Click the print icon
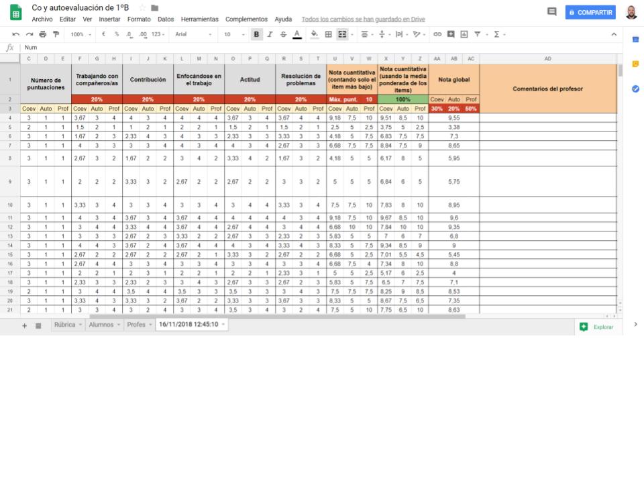The height and width of the screenshot is (483, 644). (43, 34)
